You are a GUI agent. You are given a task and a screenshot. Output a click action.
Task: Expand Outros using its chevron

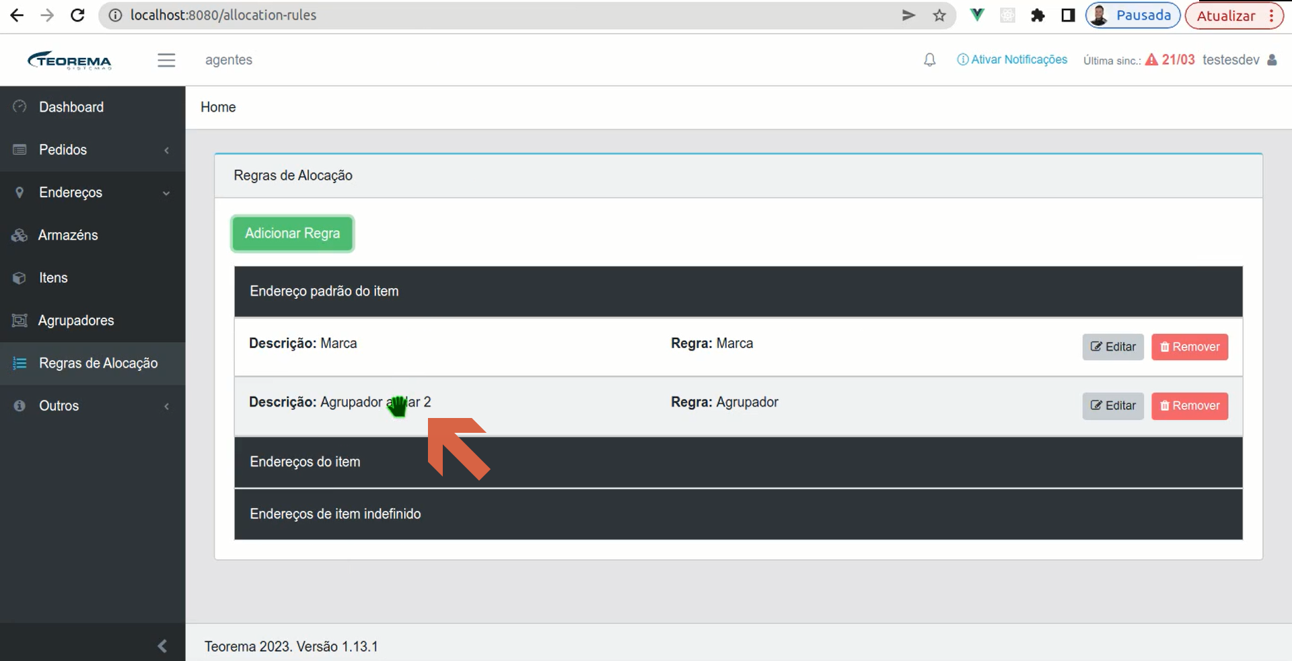click(166, 406)
